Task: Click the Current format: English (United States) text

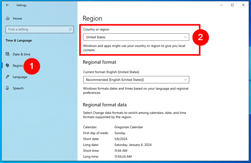Action: (111, 72)
